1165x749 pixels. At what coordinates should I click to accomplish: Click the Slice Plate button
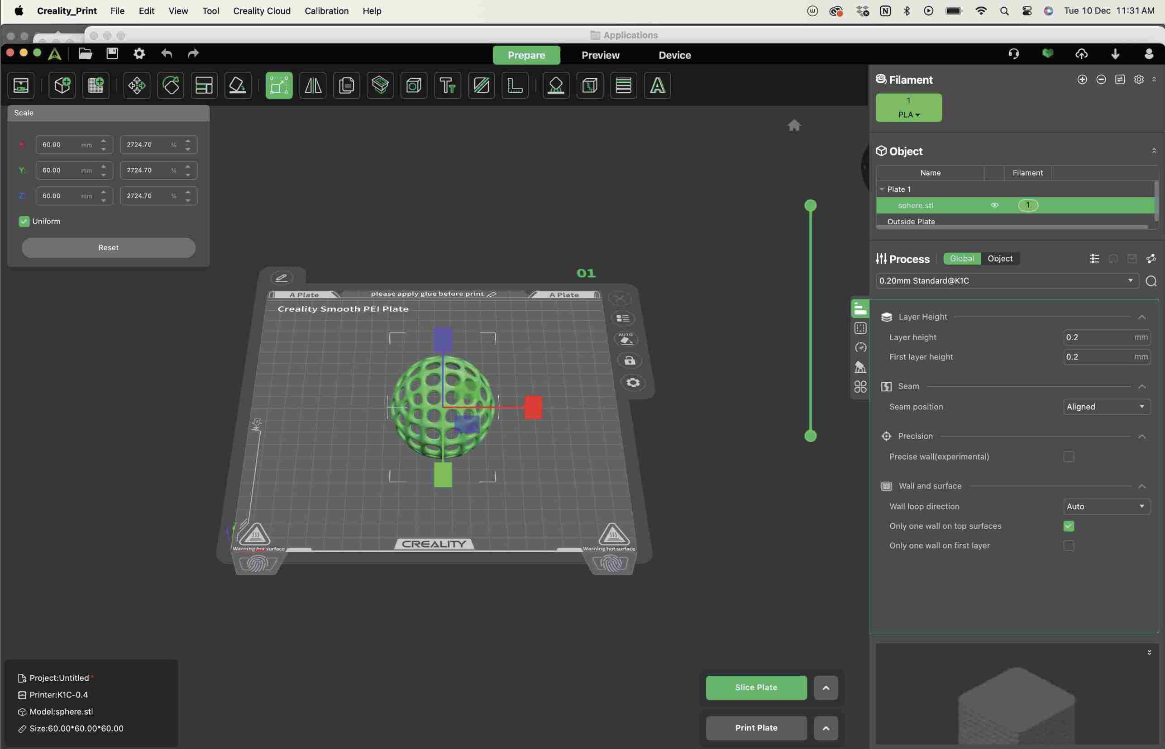756,688
